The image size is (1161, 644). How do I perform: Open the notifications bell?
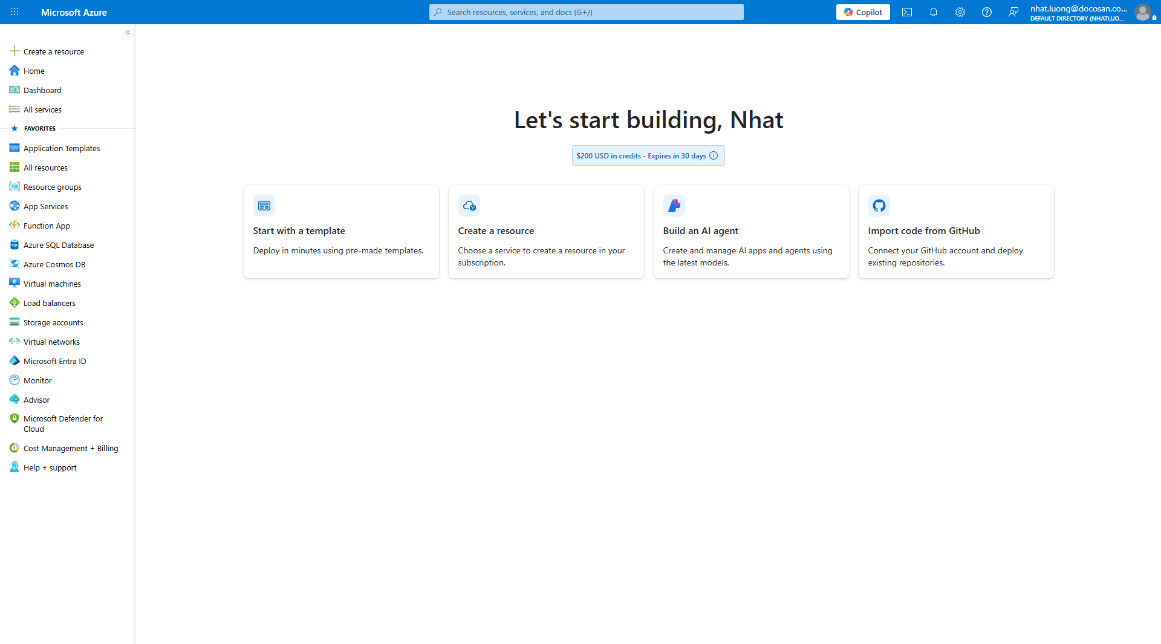pos(934,12)
